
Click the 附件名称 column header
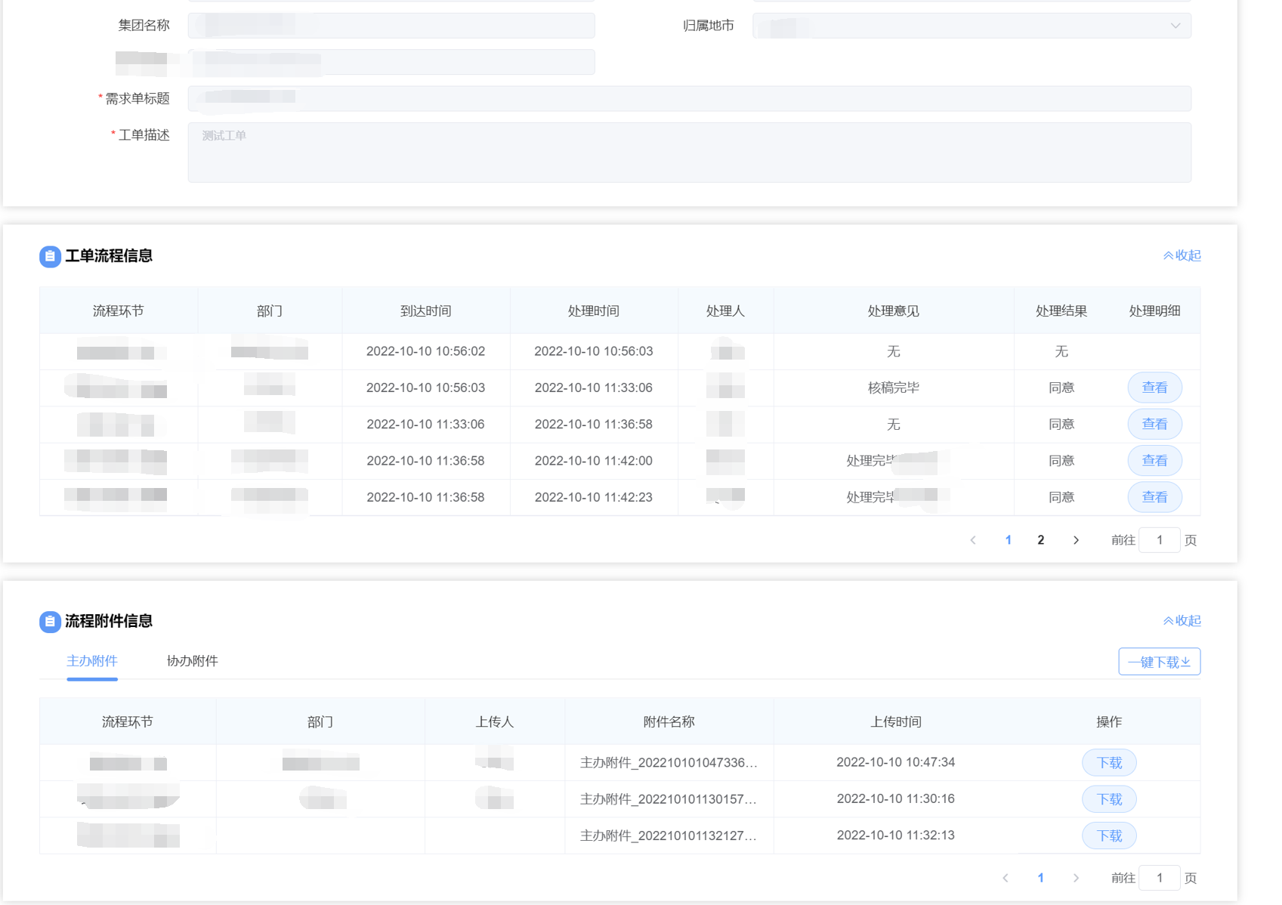click(x=669, y=722)
